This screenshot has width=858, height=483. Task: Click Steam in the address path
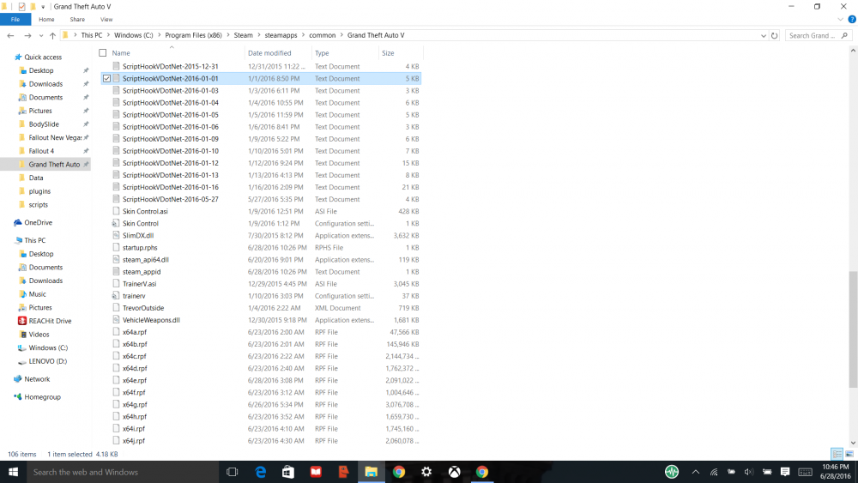(244, 35)
